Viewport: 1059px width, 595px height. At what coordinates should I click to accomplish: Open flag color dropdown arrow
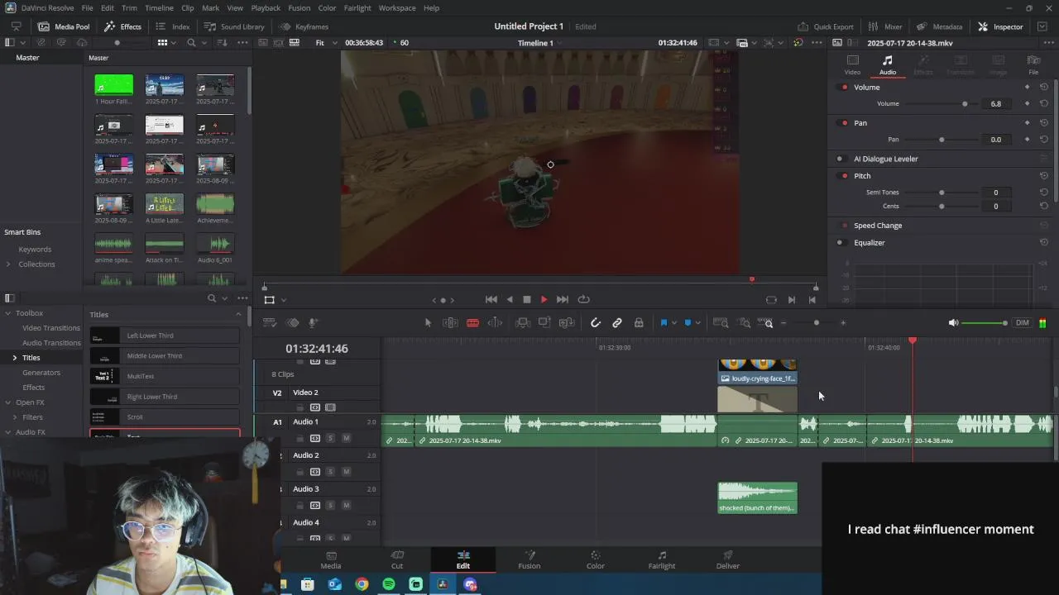click(674, 323)
